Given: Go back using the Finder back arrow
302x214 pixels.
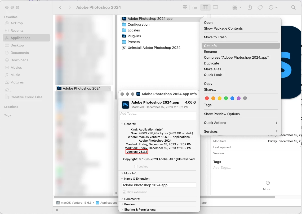Looking at the screenshot, I should [60, 7].
